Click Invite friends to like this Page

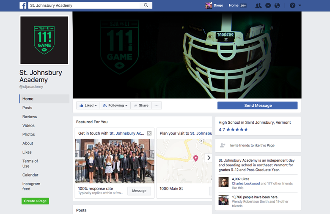[252, 145]
